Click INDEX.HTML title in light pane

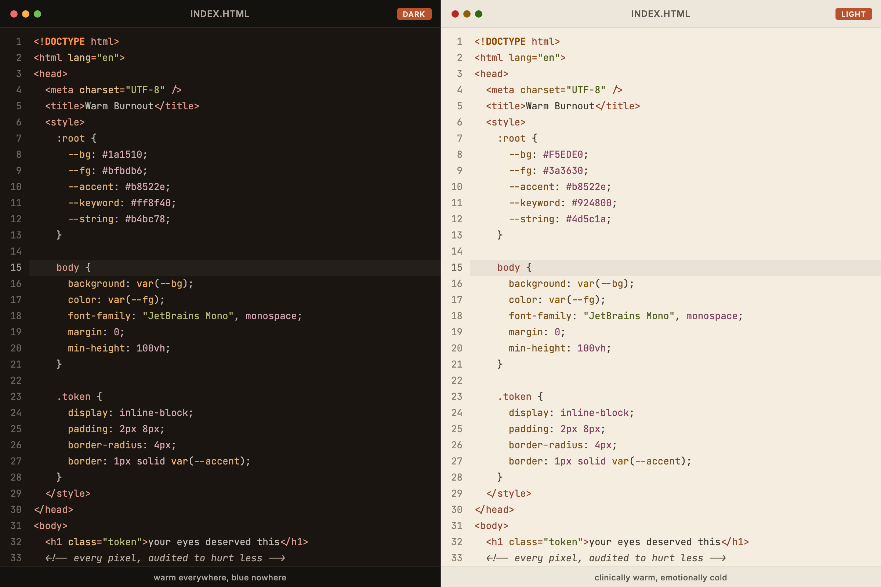point(660,14)
